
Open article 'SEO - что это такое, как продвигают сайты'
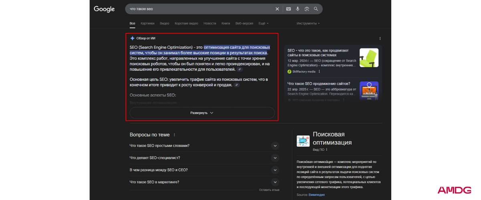(318, 53)
